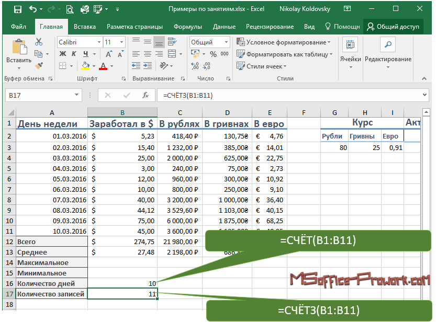Decrease decimal places
Viewport: 436px width, 322px height.
coord(207,66)
